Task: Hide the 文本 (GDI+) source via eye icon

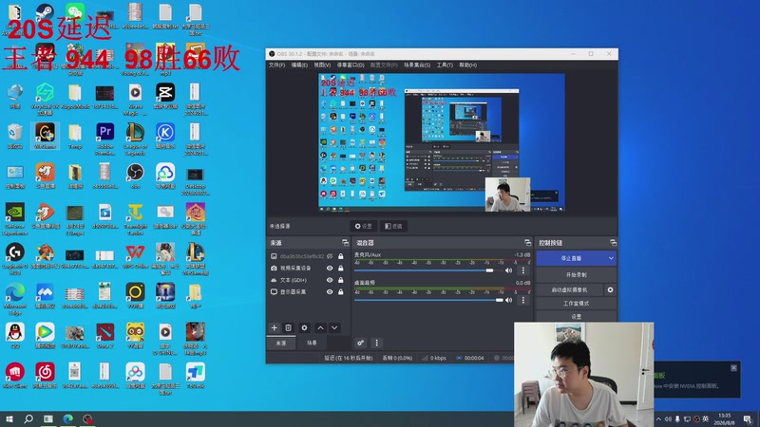Action: click(x=330, y=280)
